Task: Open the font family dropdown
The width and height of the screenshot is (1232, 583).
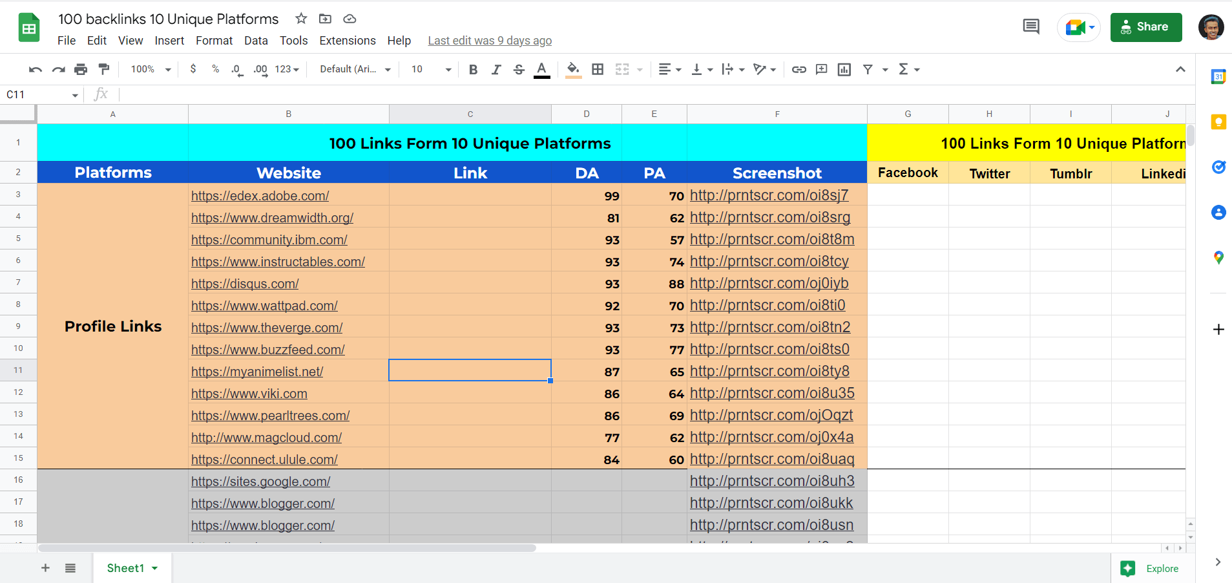Action: pyautogui.click(x=355, y=69)
